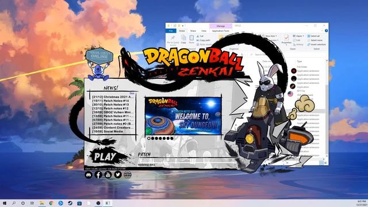Click Cut in the Explorer ribbon
The image size is (368, 207).
pos(200,36)
